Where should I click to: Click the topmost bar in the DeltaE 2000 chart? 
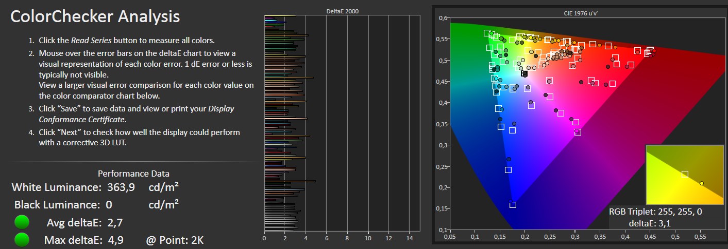coord(280,16)
